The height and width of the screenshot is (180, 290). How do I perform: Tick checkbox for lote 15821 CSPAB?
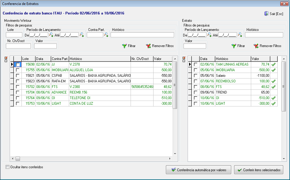18,76
